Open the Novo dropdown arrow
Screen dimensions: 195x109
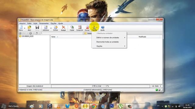25,28
